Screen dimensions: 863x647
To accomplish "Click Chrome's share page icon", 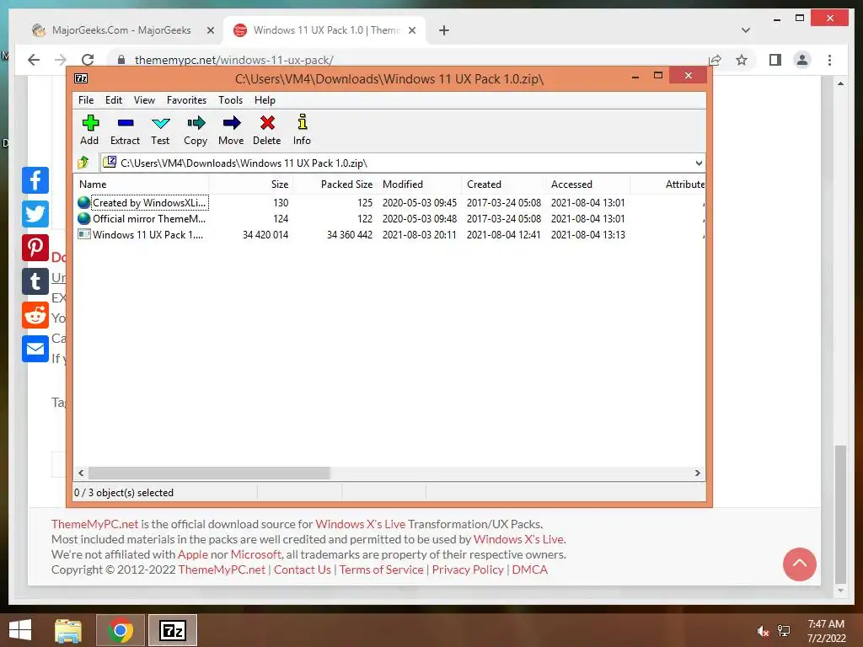I will pos(715,60).
